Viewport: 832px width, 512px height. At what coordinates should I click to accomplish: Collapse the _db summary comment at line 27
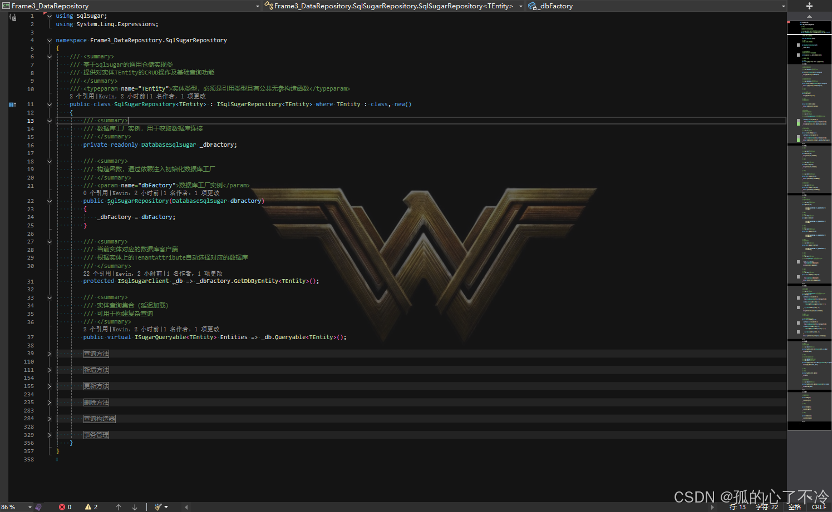(50, 242)
